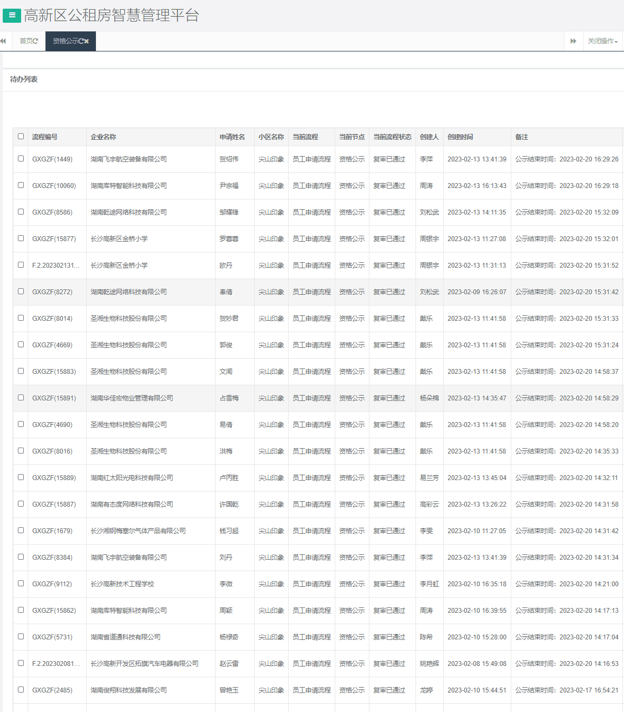Open the 关闭操作 dropdown menu
The height and width of the screenshot is (712, 624).
[602, 41]
